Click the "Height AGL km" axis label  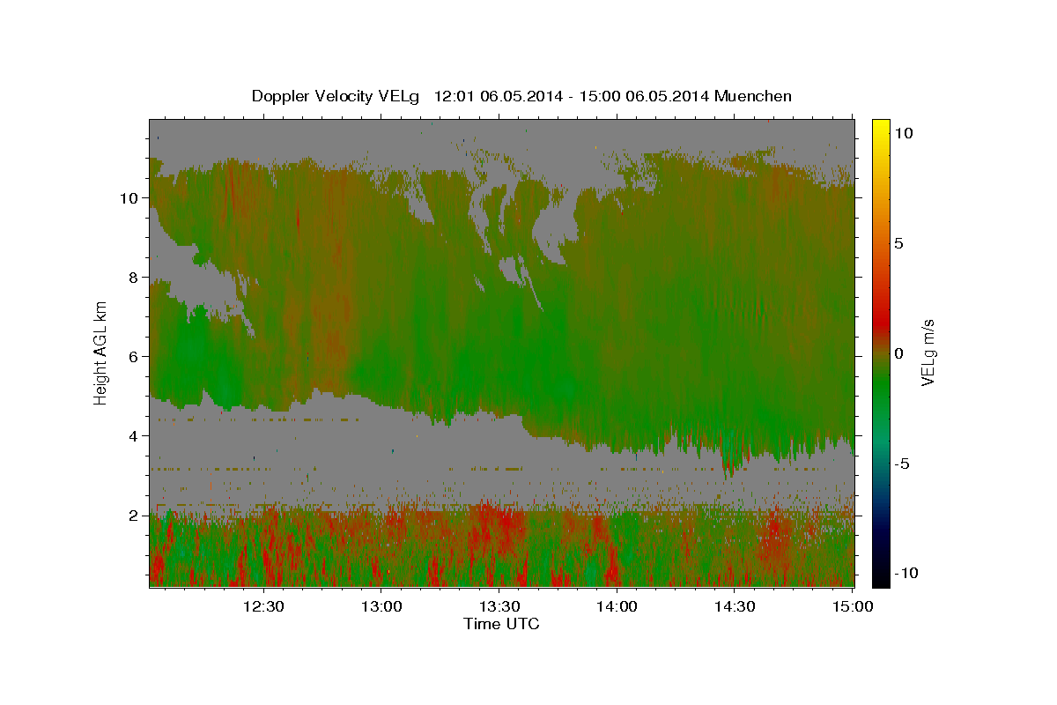point(100,352)
